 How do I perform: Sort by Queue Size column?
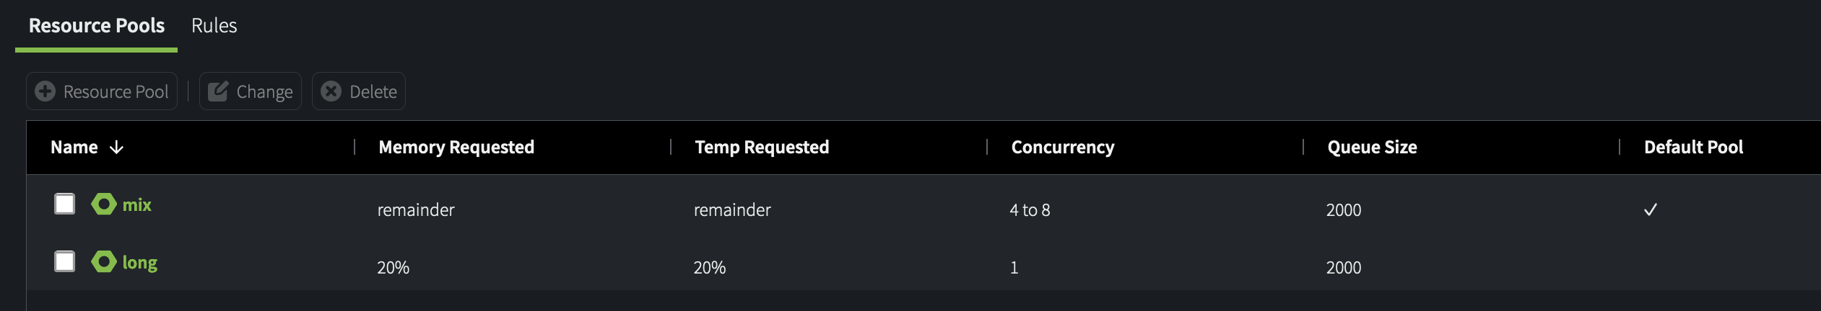coord(1372,148)
